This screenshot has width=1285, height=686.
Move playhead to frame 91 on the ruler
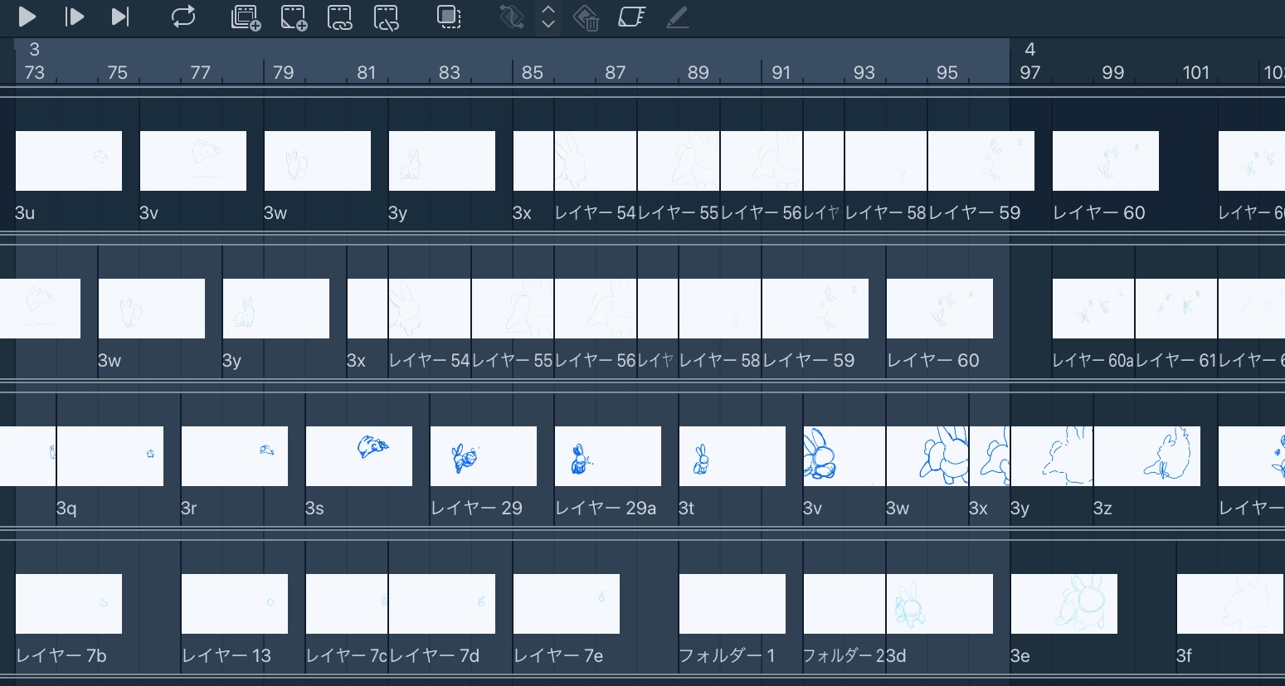(x=781, y=72)
